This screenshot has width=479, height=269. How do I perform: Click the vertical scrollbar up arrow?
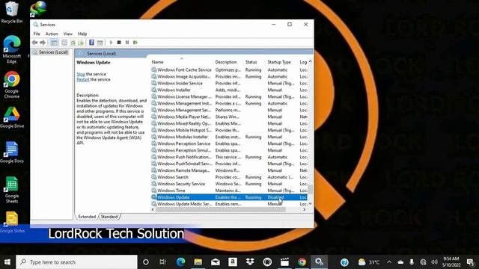pyautogui.click(x=311, y=61)
